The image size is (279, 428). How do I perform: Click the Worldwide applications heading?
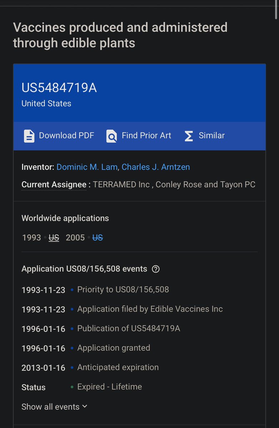pyautogui.click(x=65, y=218)
